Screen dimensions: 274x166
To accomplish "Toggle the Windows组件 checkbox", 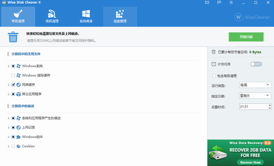I will (x=13, y=137).
